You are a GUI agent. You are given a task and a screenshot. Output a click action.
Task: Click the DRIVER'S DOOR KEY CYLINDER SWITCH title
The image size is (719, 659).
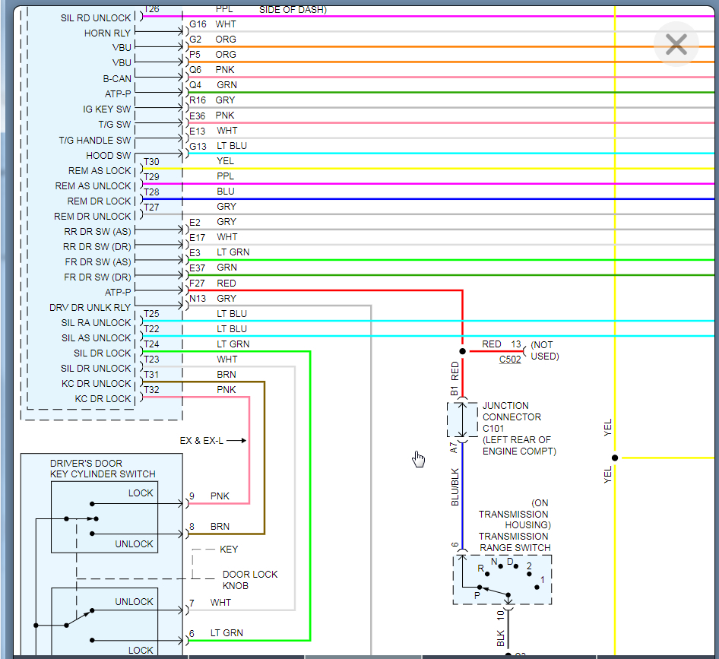click(103, 468)
